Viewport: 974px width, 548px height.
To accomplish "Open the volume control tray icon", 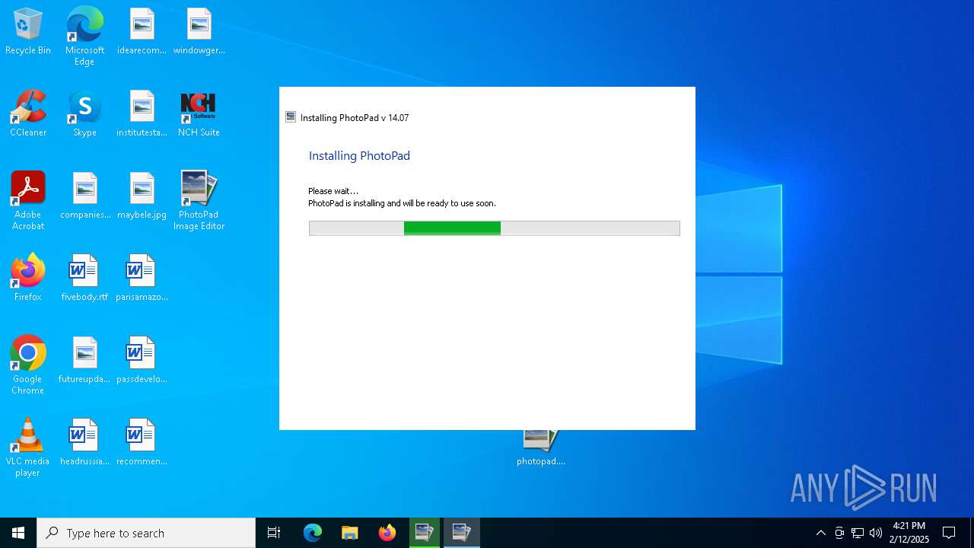I will point(876,533).
